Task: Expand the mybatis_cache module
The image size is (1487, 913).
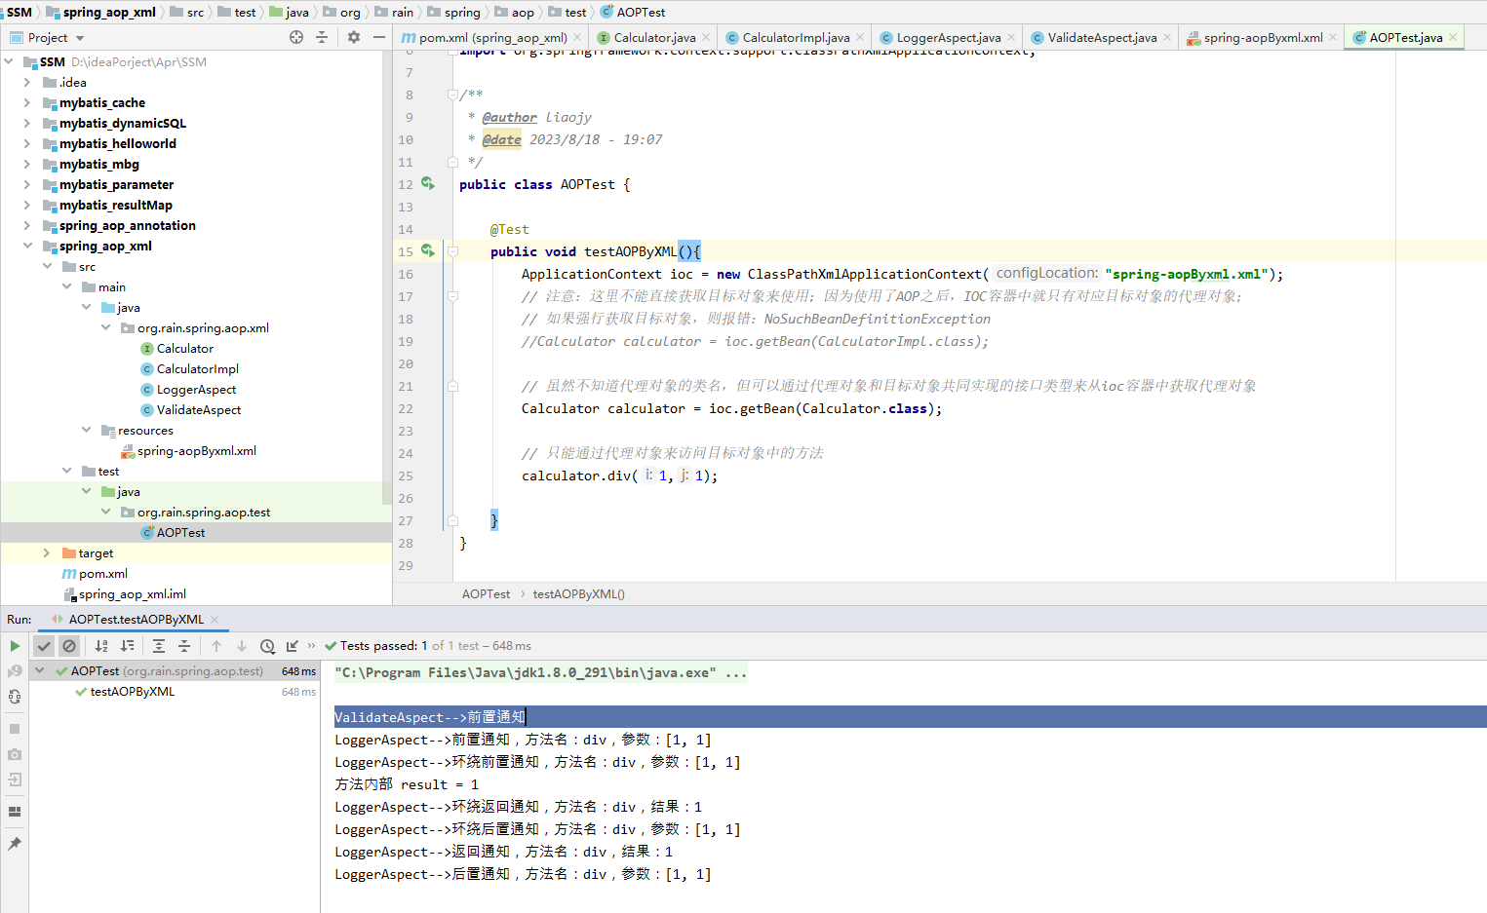Action: [x=27, y=102]
